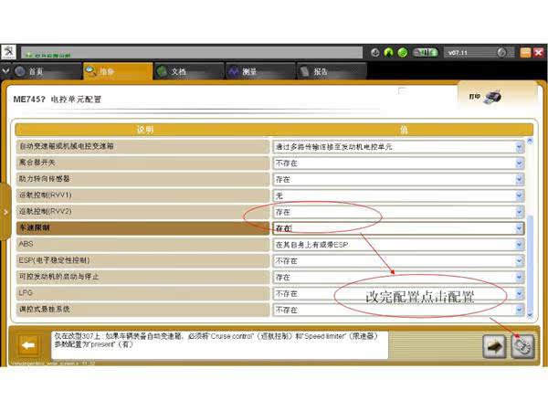
Task: Select the ESP(电子稳定性控制) row label
Action: coord(142,260)
